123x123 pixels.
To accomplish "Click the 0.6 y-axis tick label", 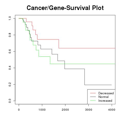I will pos(10,51).
